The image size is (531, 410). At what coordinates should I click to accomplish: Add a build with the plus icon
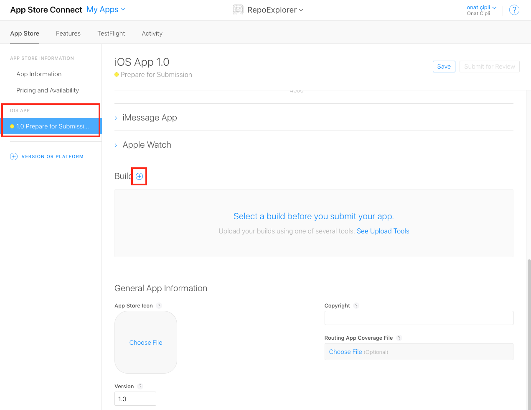[139, 177]
